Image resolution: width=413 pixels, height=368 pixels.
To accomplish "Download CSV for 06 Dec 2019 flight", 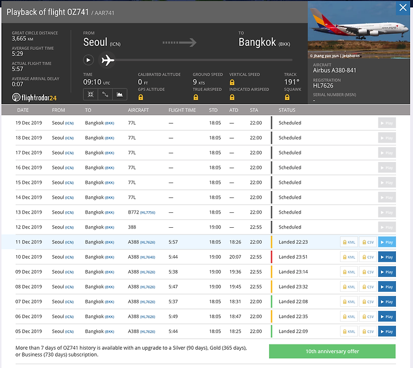I will coord(368,316).
